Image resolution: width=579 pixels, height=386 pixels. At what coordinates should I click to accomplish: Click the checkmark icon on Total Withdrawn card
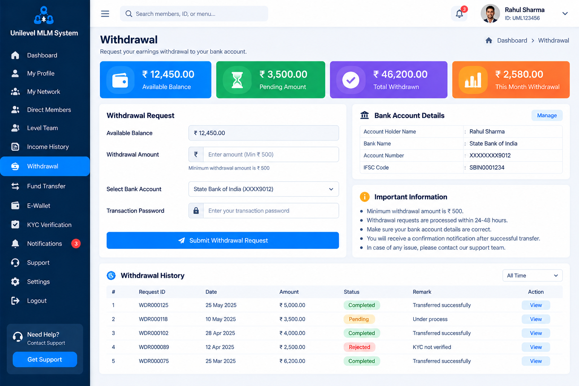[x=351, y=80]
